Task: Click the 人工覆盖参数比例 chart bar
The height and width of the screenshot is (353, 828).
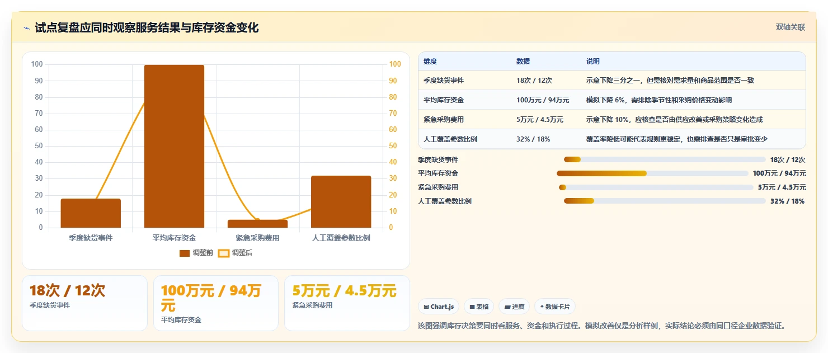Action: (341, 201)
